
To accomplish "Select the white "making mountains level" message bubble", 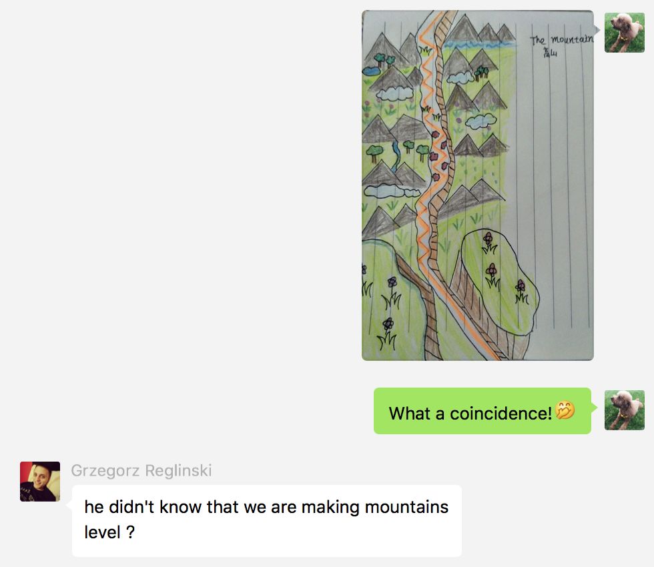I will pos(267,521).
